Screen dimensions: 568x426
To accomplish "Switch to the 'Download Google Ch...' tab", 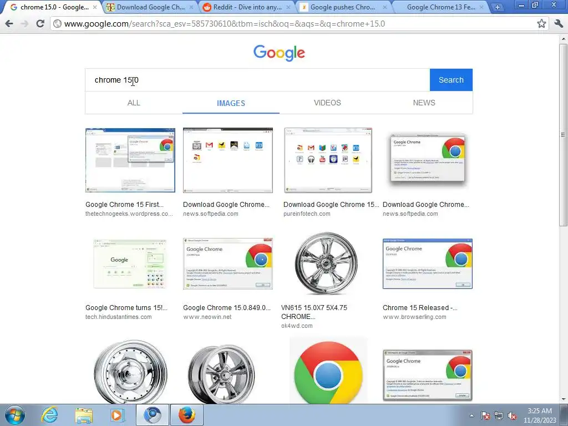I will (x=150, y=7).
